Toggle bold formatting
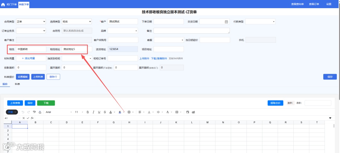Screen dimensions: 340x153 click(x=88, y=112)
